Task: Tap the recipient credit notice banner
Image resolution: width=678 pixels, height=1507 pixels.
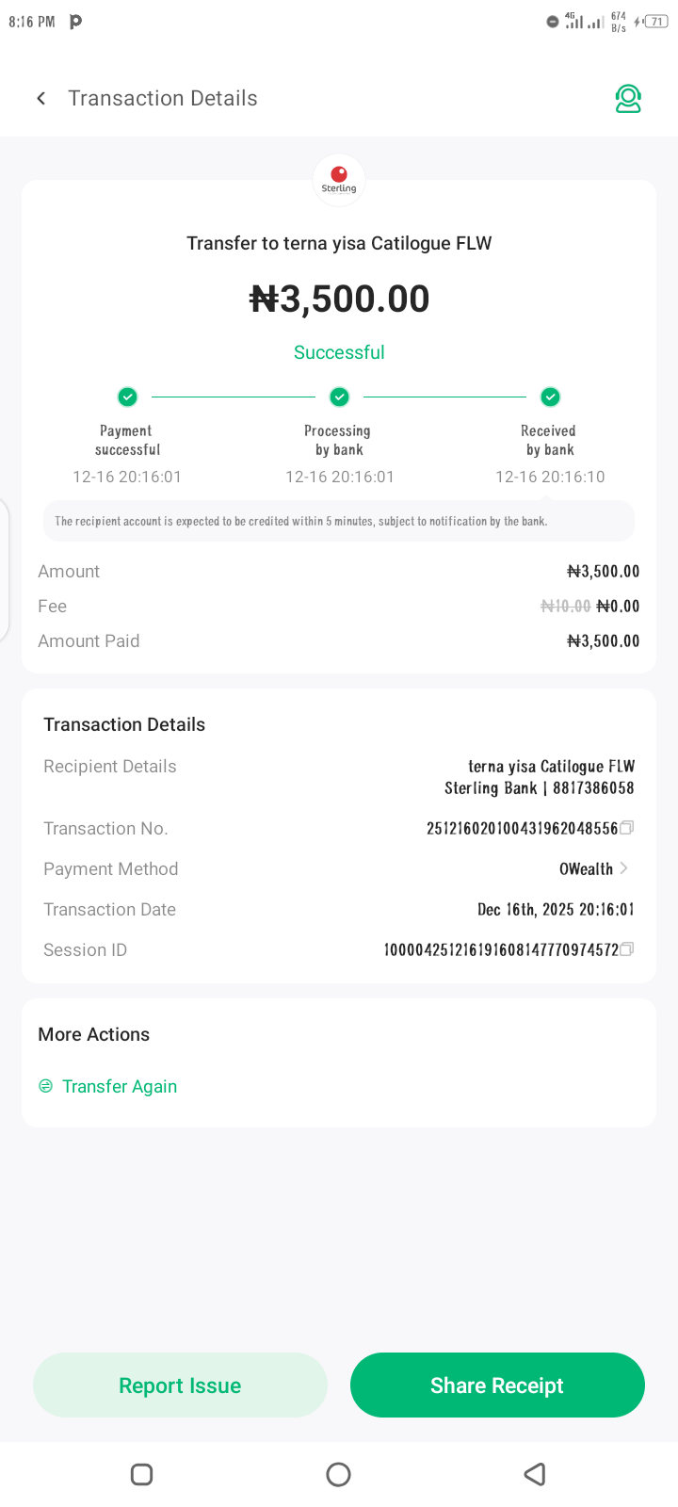Action: [x=339, y=521]
